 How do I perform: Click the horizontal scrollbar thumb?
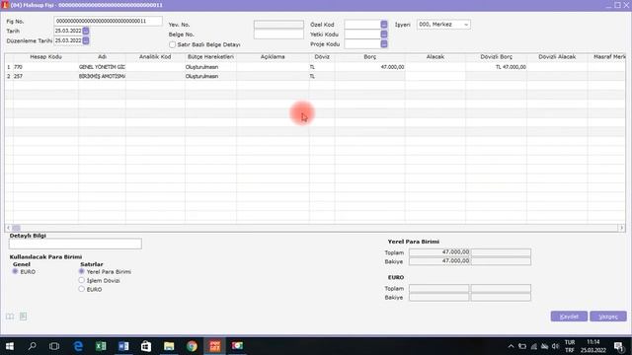pos(16,228)
